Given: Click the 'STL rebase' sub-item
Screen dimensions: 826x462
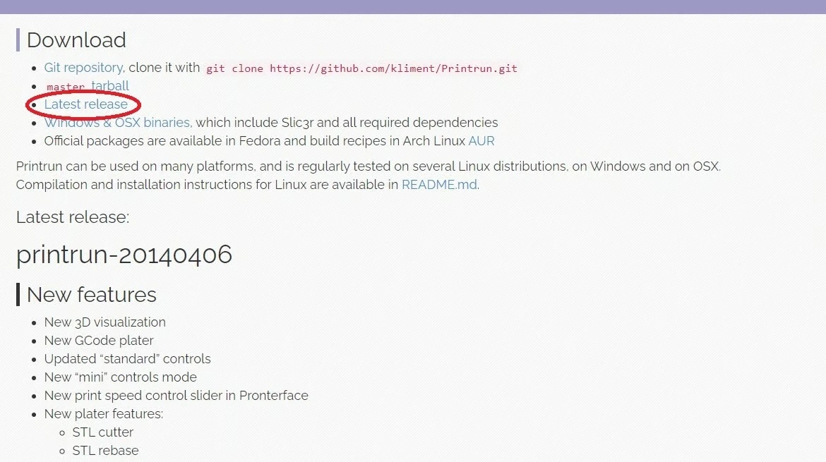Looking at the screenshot, I should (105, 451).
